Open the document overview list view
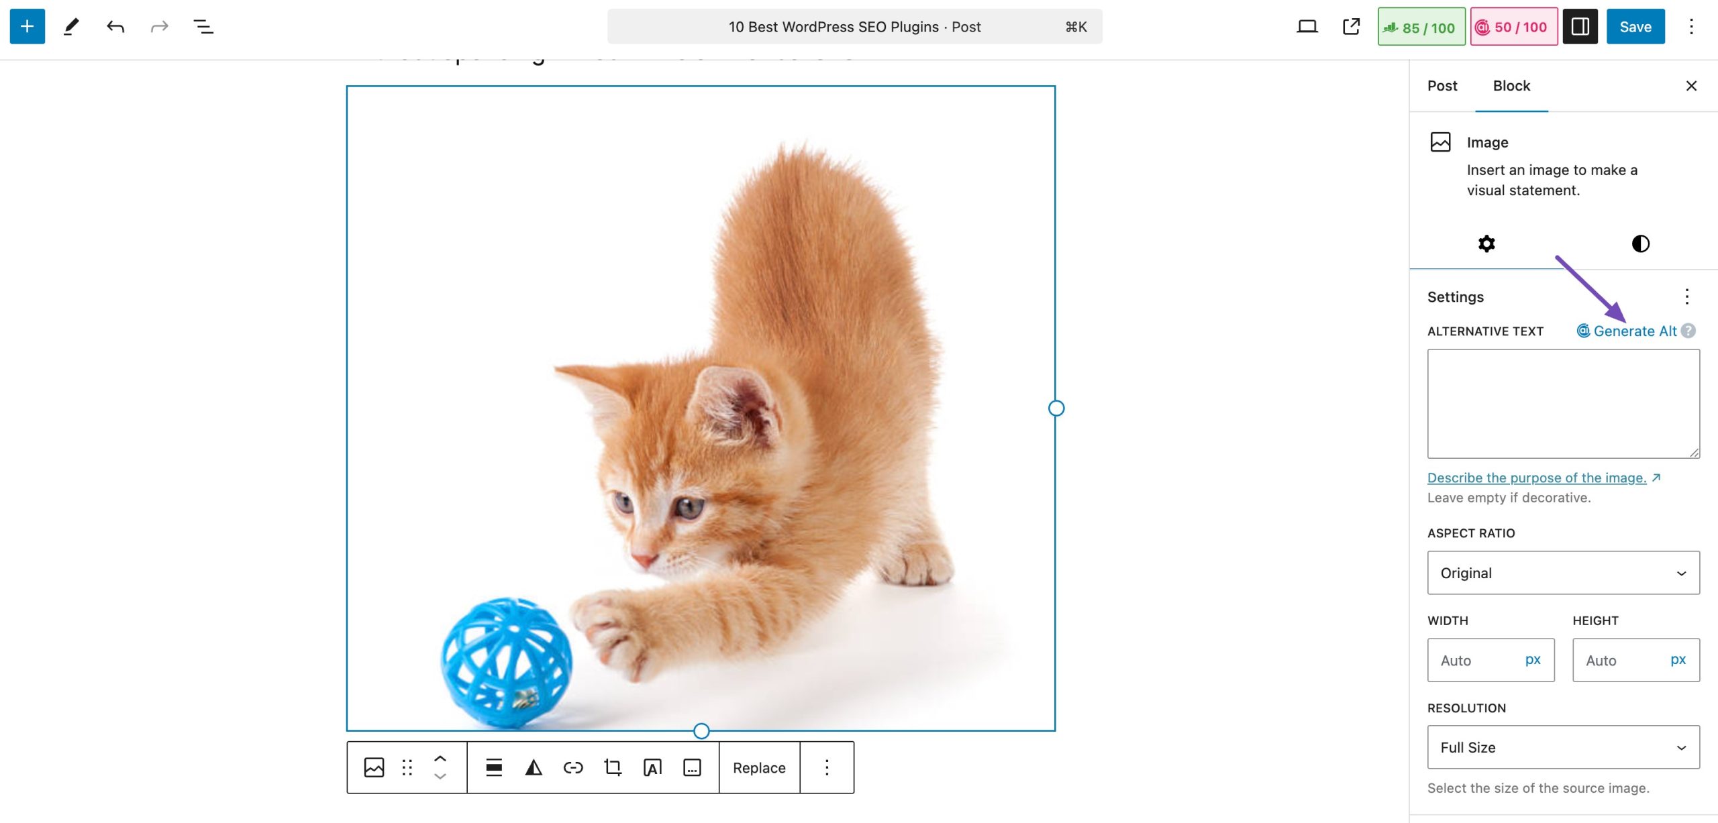 click(x=203, y=27)
